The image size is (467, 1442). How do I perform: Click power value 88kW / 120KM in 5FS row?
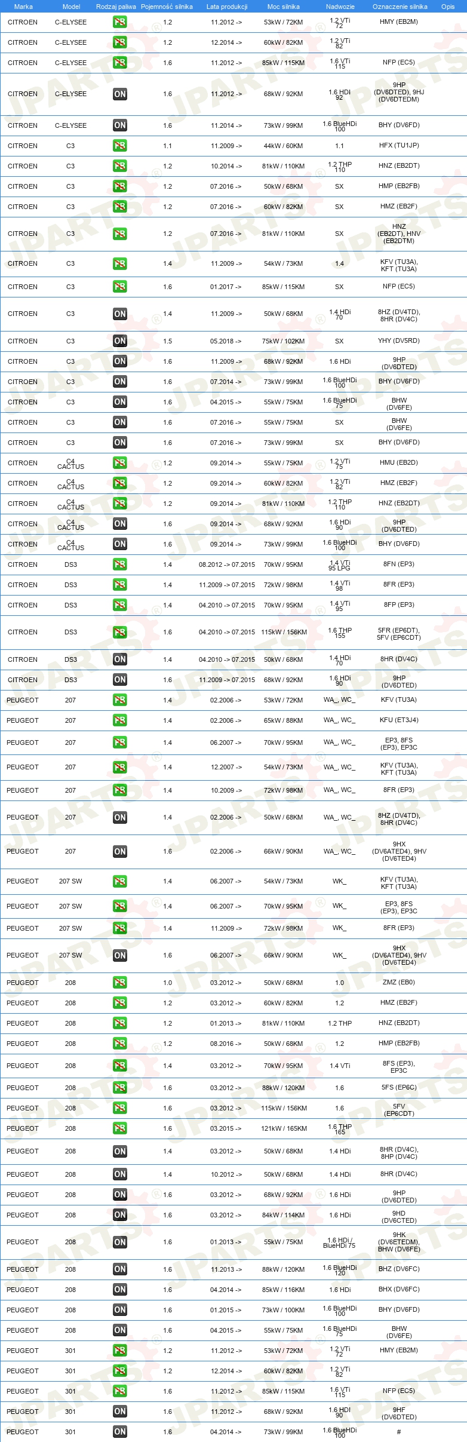pyautogui.click(x=284, y=1088)
